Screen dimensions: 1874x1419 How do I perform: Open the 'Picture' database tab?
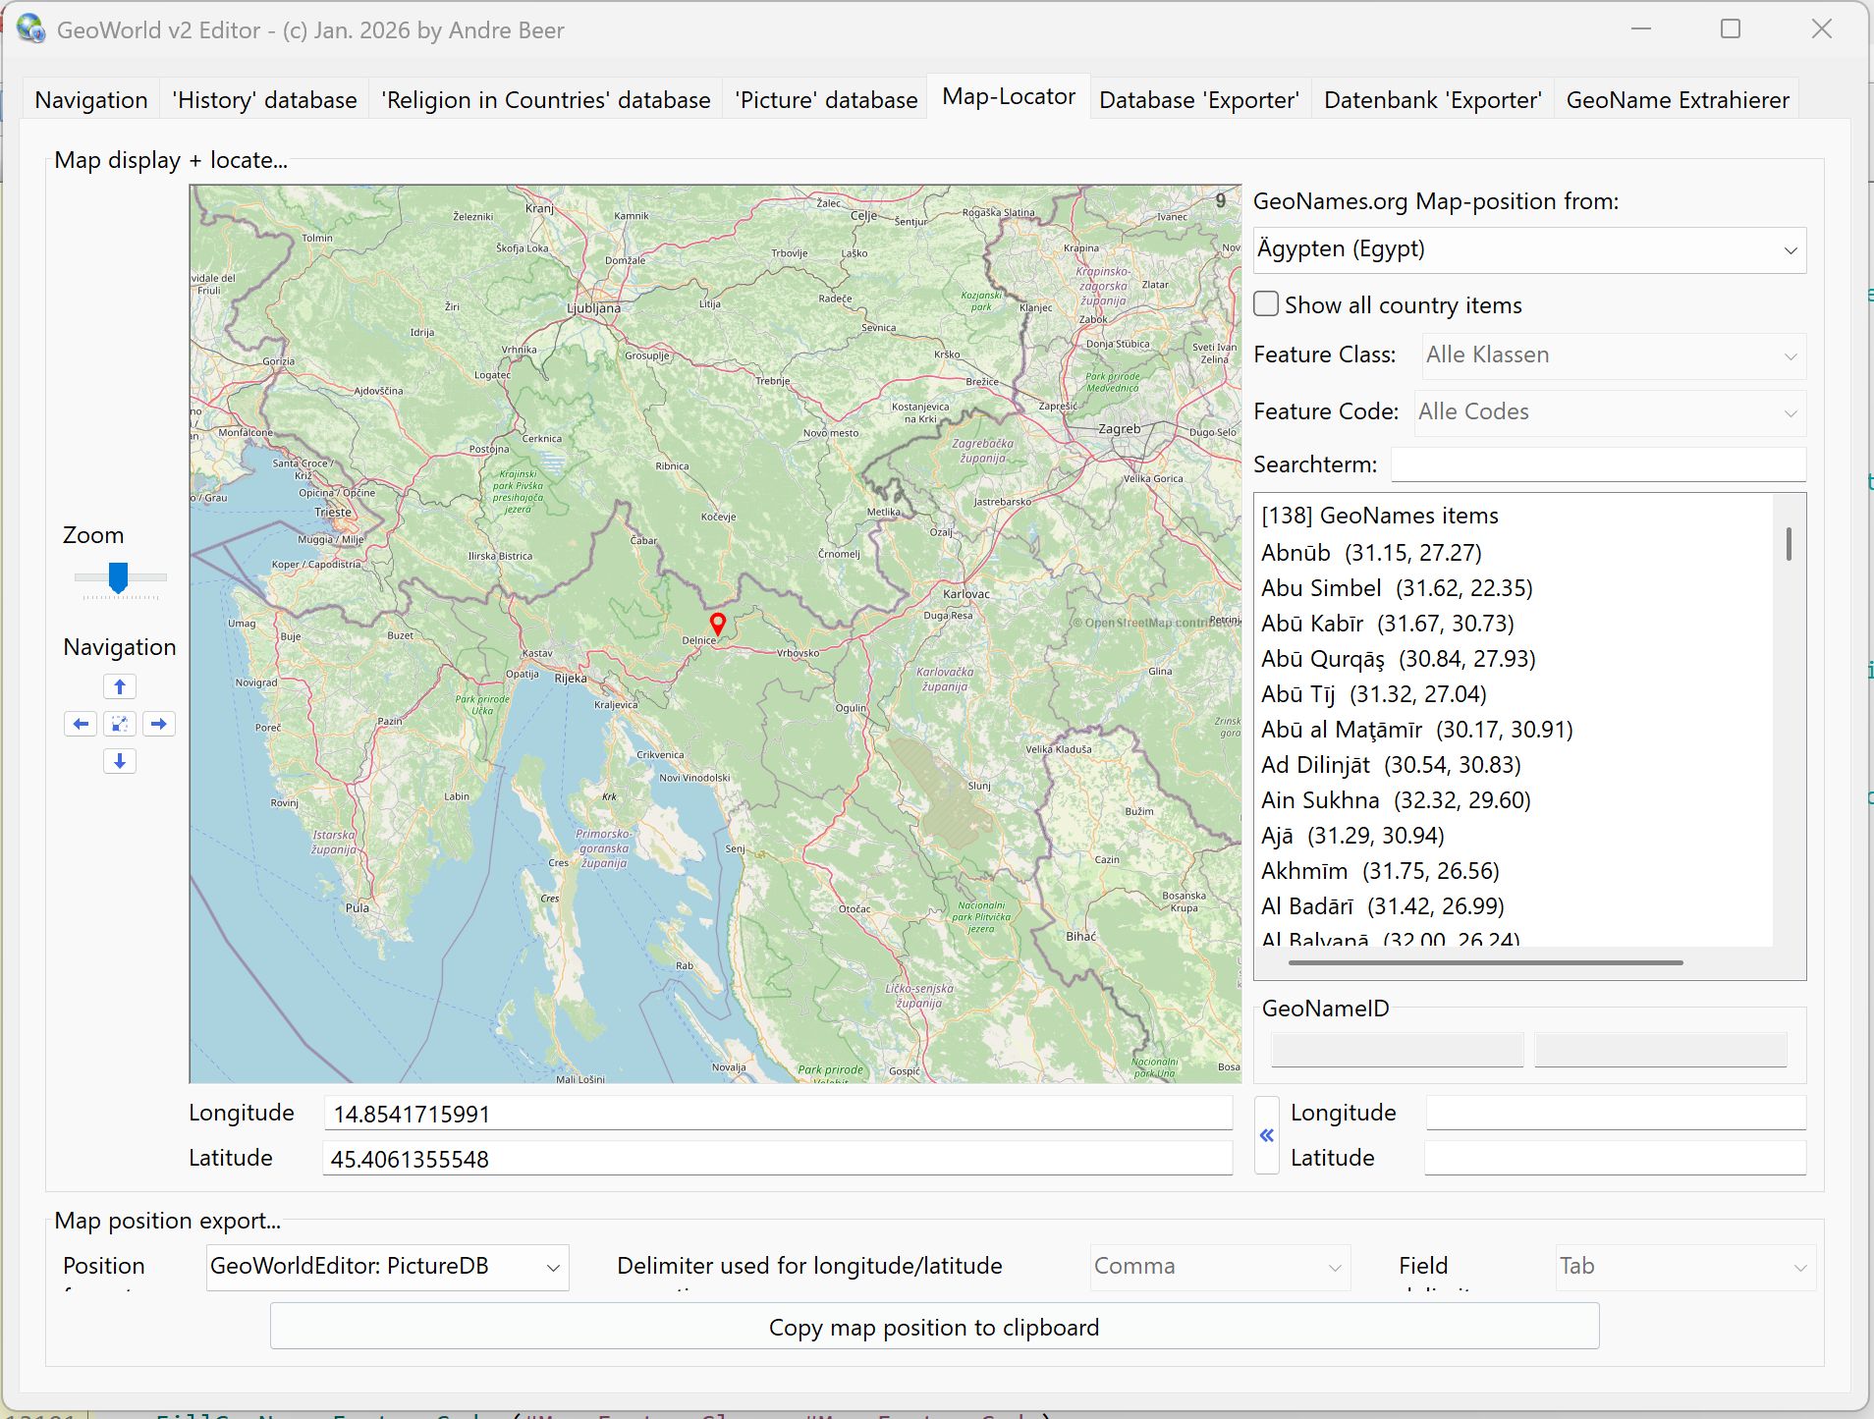826,100
